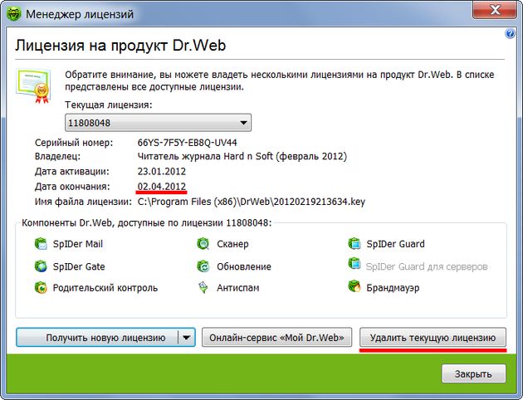Click the Владелец label
The width and height of the screenshot is (523, 400).
pos(57,156)
